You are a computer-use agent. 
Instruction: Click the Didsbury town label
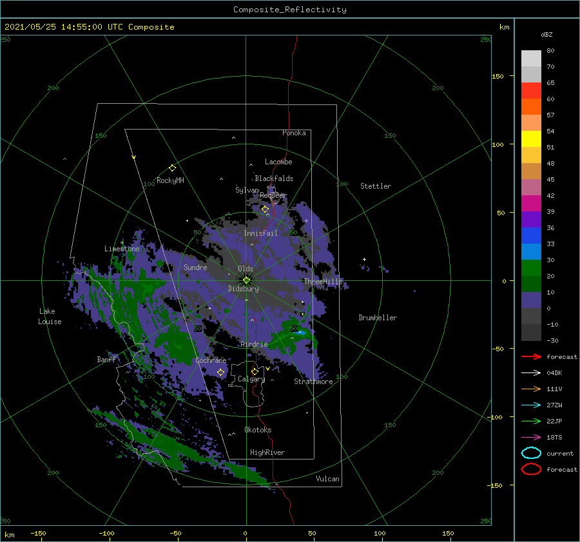click(x=243, y=289)
